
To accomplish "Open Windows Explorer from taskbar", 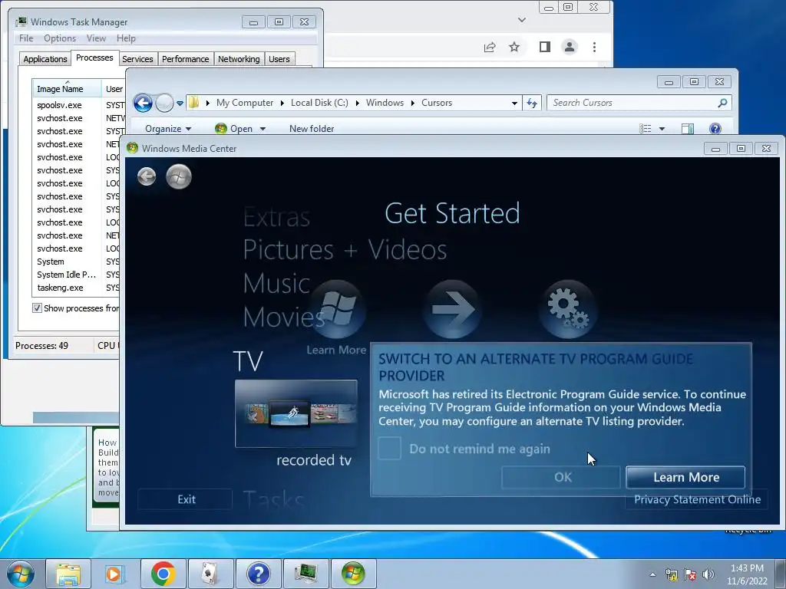I will tap(68, 574).
